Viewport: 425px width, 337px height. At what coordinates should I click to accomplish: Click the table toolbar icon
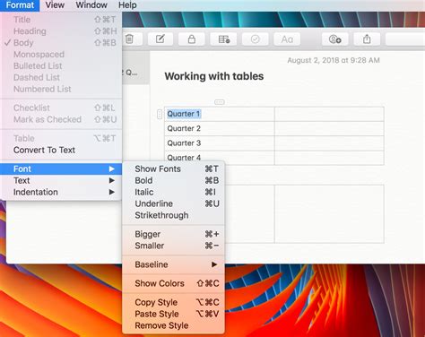pos(223,39)
